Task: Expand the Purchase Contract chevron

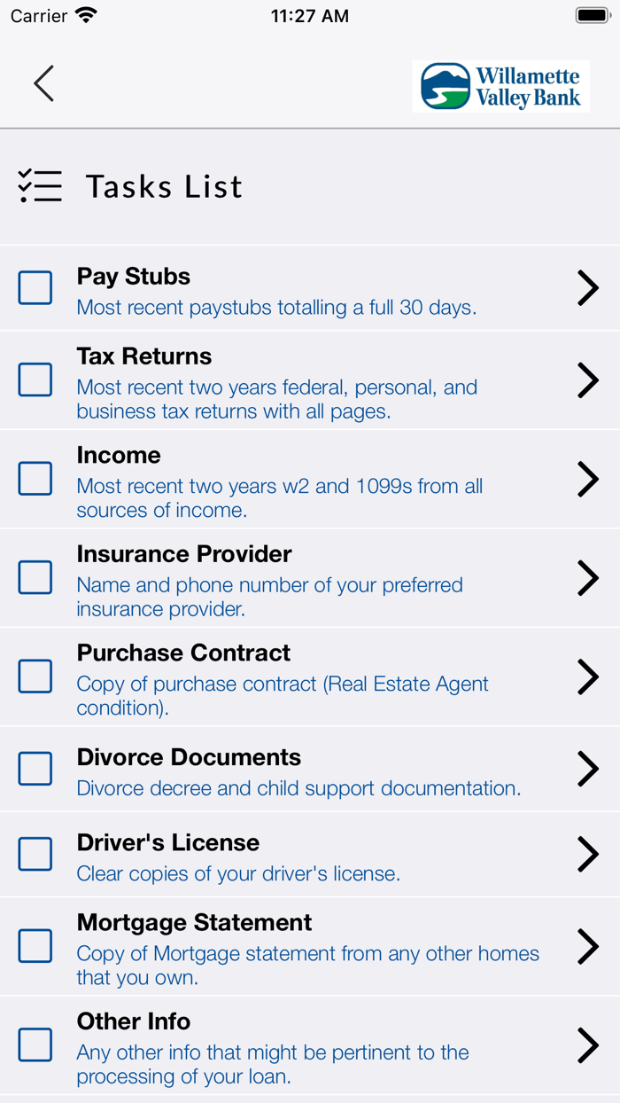Action: tap(587, 677)
